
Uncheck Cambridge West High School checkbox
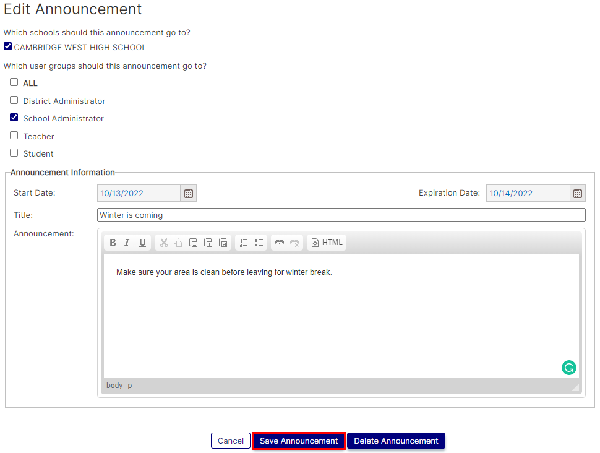8,46
